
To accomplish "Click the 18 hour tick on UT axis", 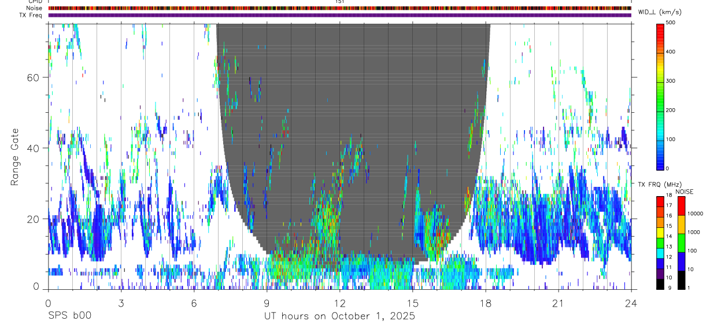I will (x=485, y=303).
